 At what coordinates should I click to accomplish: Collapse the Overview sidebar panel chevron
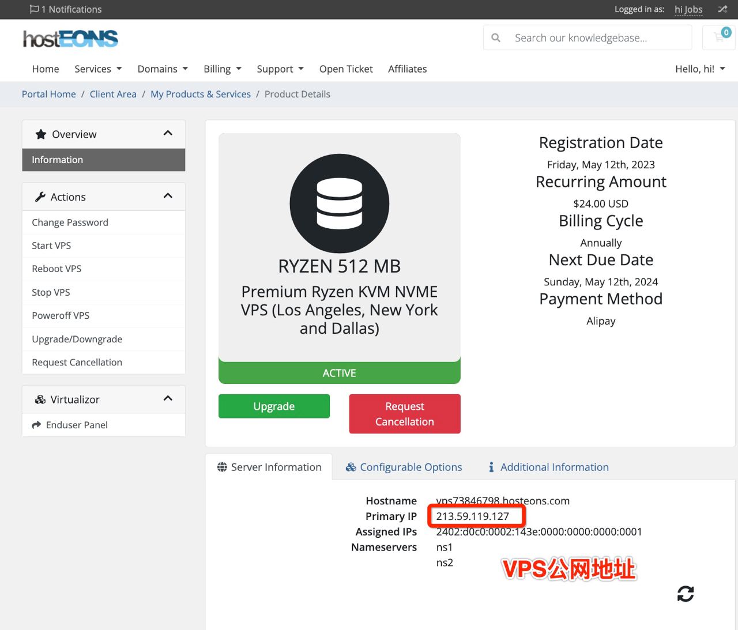[x=168, y=133]
